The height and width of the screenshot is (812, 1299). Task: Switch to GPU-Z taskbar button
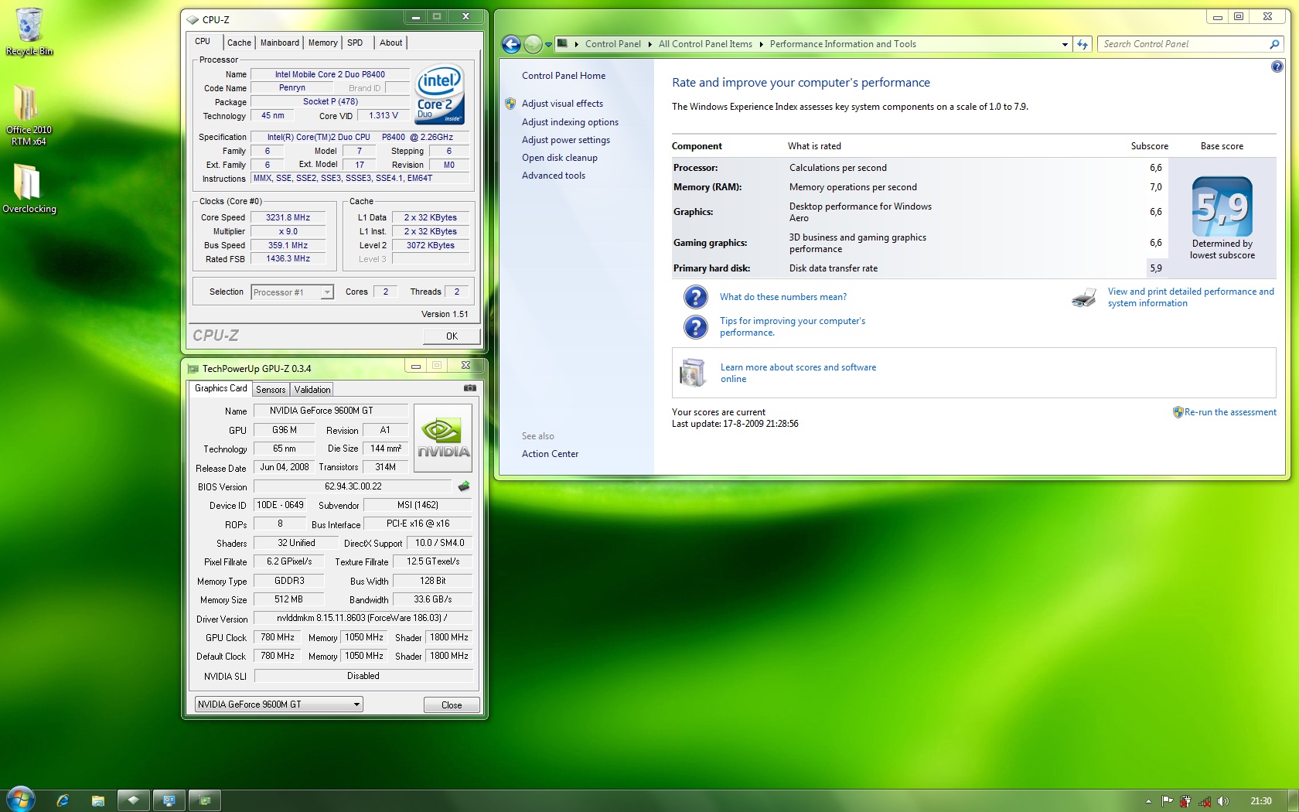[205, 800]
